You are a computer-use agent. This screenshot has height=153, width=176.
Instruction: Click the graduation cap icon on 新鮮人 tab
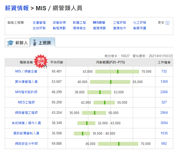coord(11,43)
